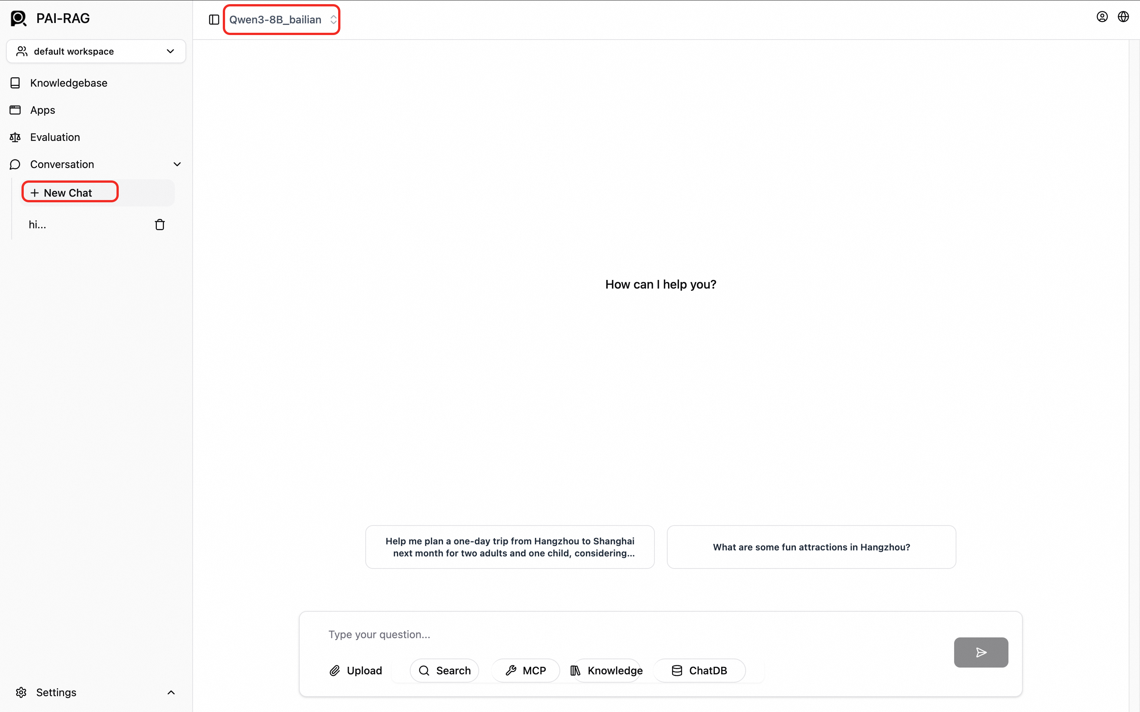1140x712 pixels.
Task: Open the Qwen3-8B_bailian model dropdown
Action: point(282,20)
